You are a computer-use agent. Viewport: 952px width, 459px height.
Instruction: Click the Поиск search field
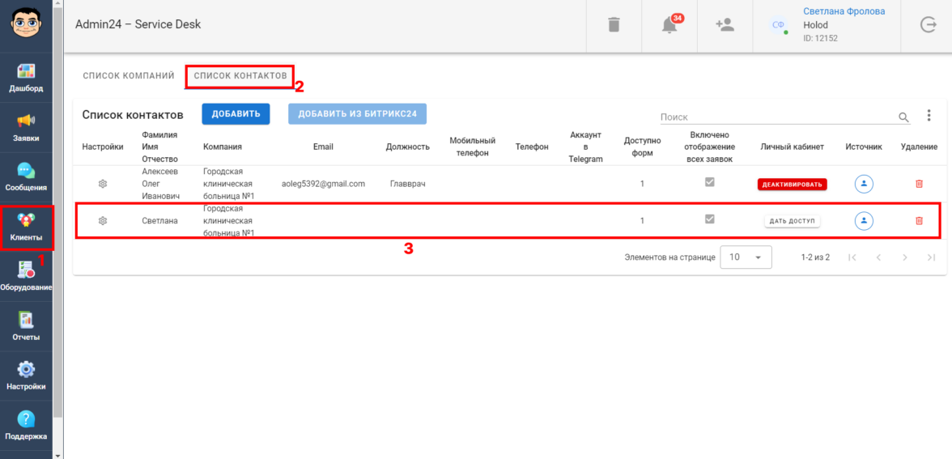click(x=777, y=117)
